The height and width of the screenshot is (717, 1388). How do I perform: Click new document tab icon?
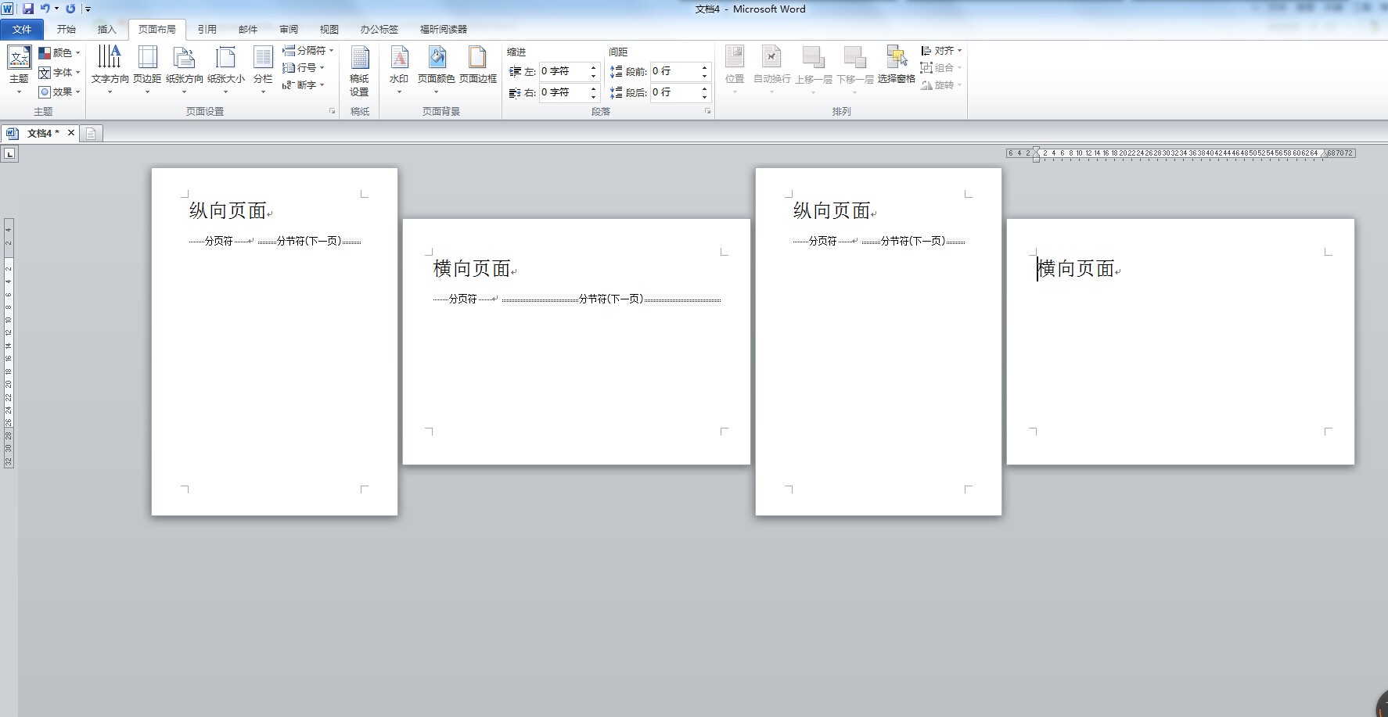click(x=91, y=134)
